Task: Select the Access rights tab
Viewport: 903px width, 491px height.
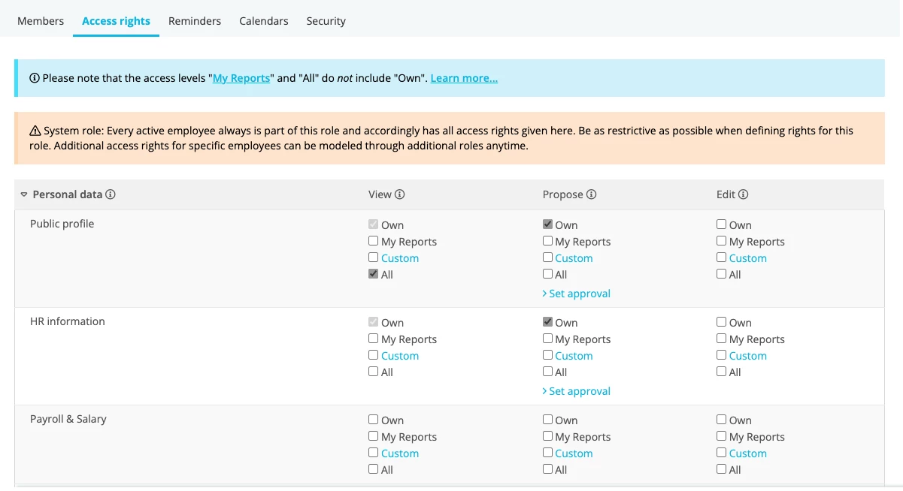Action: tap(116, 21)
